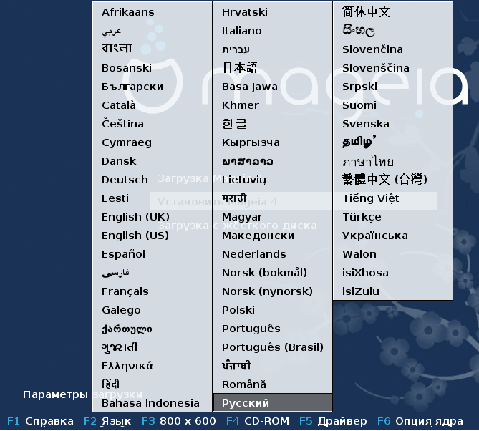Select Norsk (bokmål) language

tap(264, 273)
